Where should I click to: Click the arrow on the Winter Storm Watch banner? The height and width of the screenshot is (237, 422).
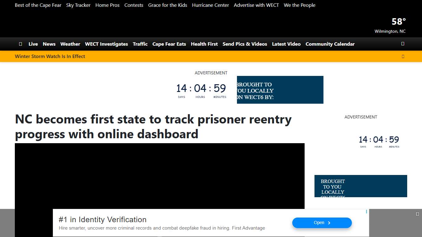coord(403,56)
